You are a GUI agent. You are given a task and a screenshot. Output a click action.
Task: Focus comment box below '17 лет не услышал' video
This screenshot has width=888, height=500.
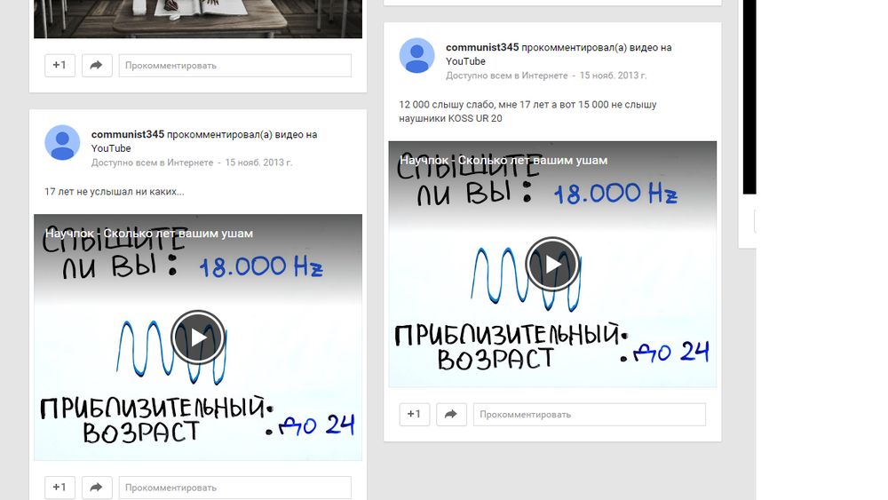pos(234,488)
